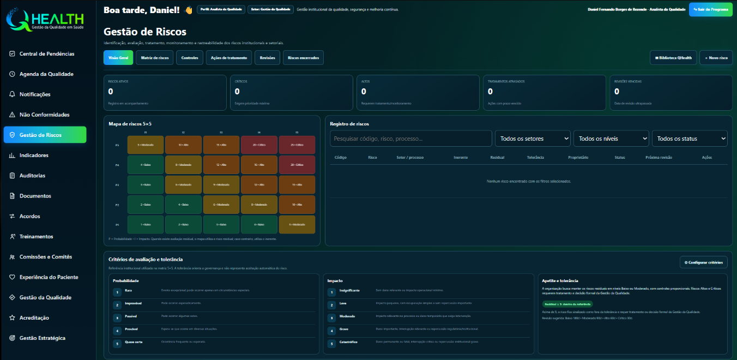Click the Setor: Gestão da Qualidade badge
This screenshot has width=737, height=360.
pyautogui.click(x=270, y=10)
